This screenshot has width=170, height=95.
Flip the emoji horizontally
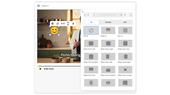[63, 23]
